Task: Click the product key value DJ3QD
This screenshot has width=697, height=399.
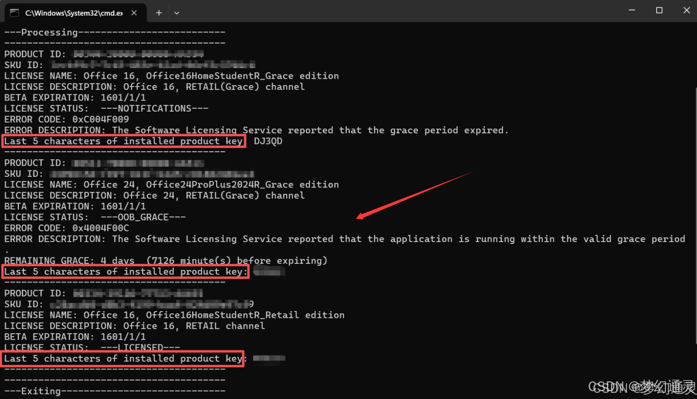Action: tap(268, 141)
